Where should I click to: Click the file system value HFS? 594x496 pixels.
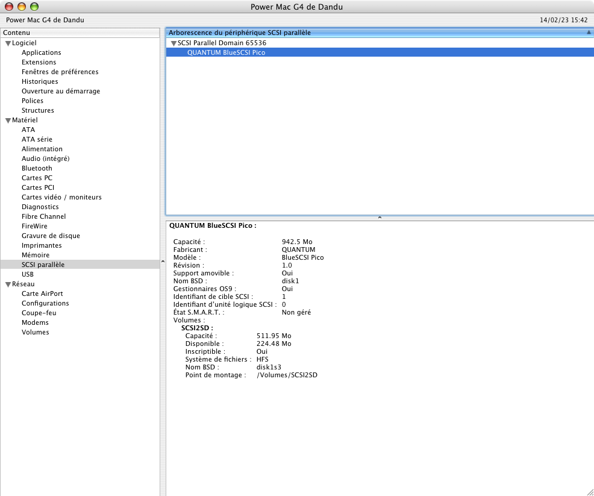coord(263,360)
